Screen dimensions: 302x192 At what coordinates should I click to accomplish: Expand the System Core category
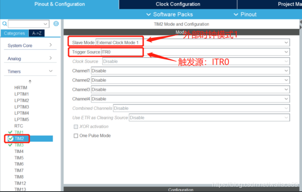[30, 46]
